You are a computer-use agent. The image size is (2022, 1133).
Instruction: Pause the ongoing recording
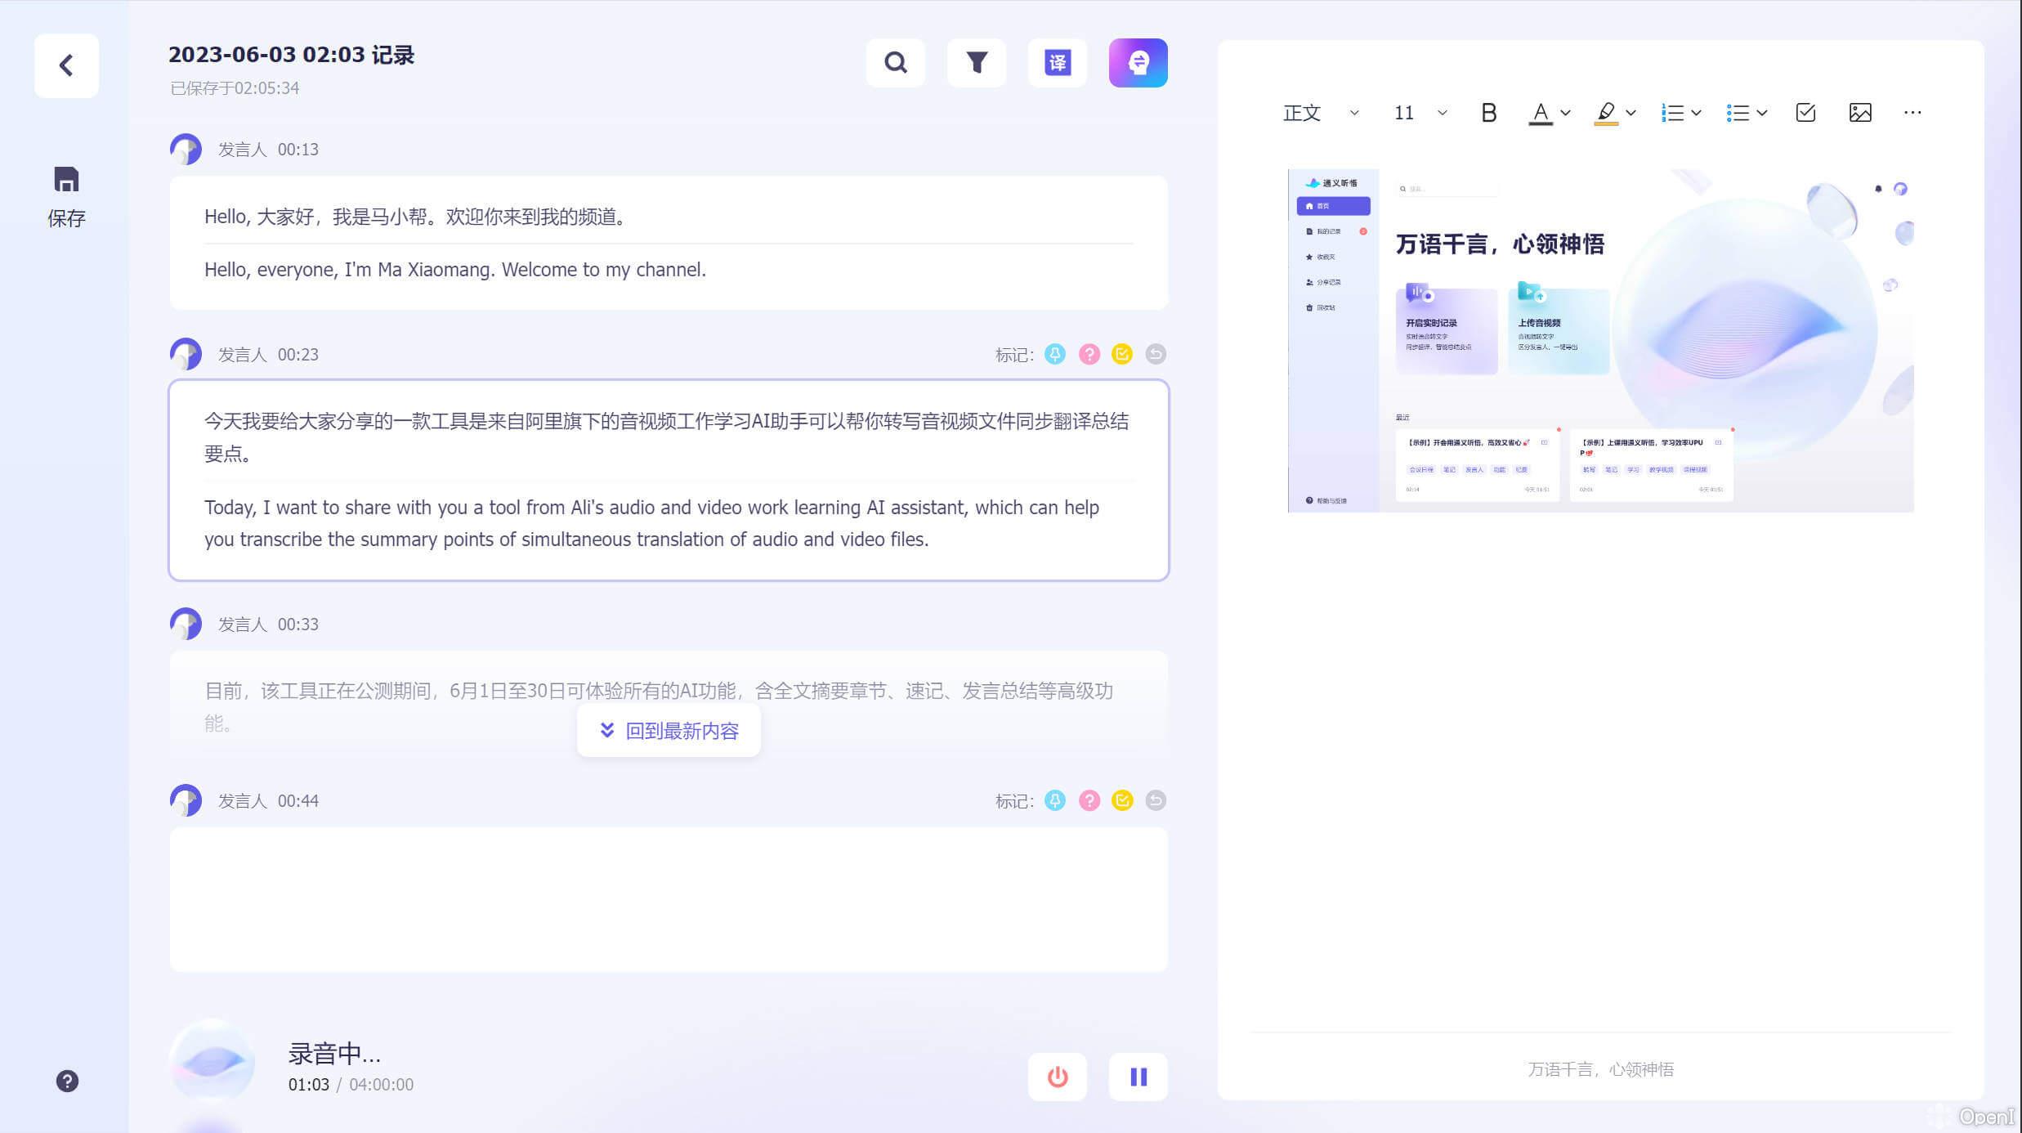coord(1138,1077)
